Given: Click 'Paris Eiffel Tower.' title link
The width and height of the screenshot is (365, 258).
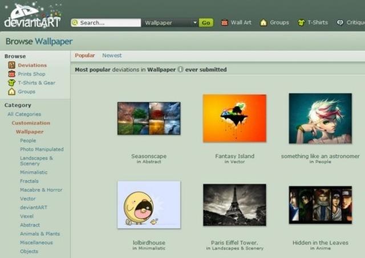Looking at the screenshot, I should (x=234, y=243).
